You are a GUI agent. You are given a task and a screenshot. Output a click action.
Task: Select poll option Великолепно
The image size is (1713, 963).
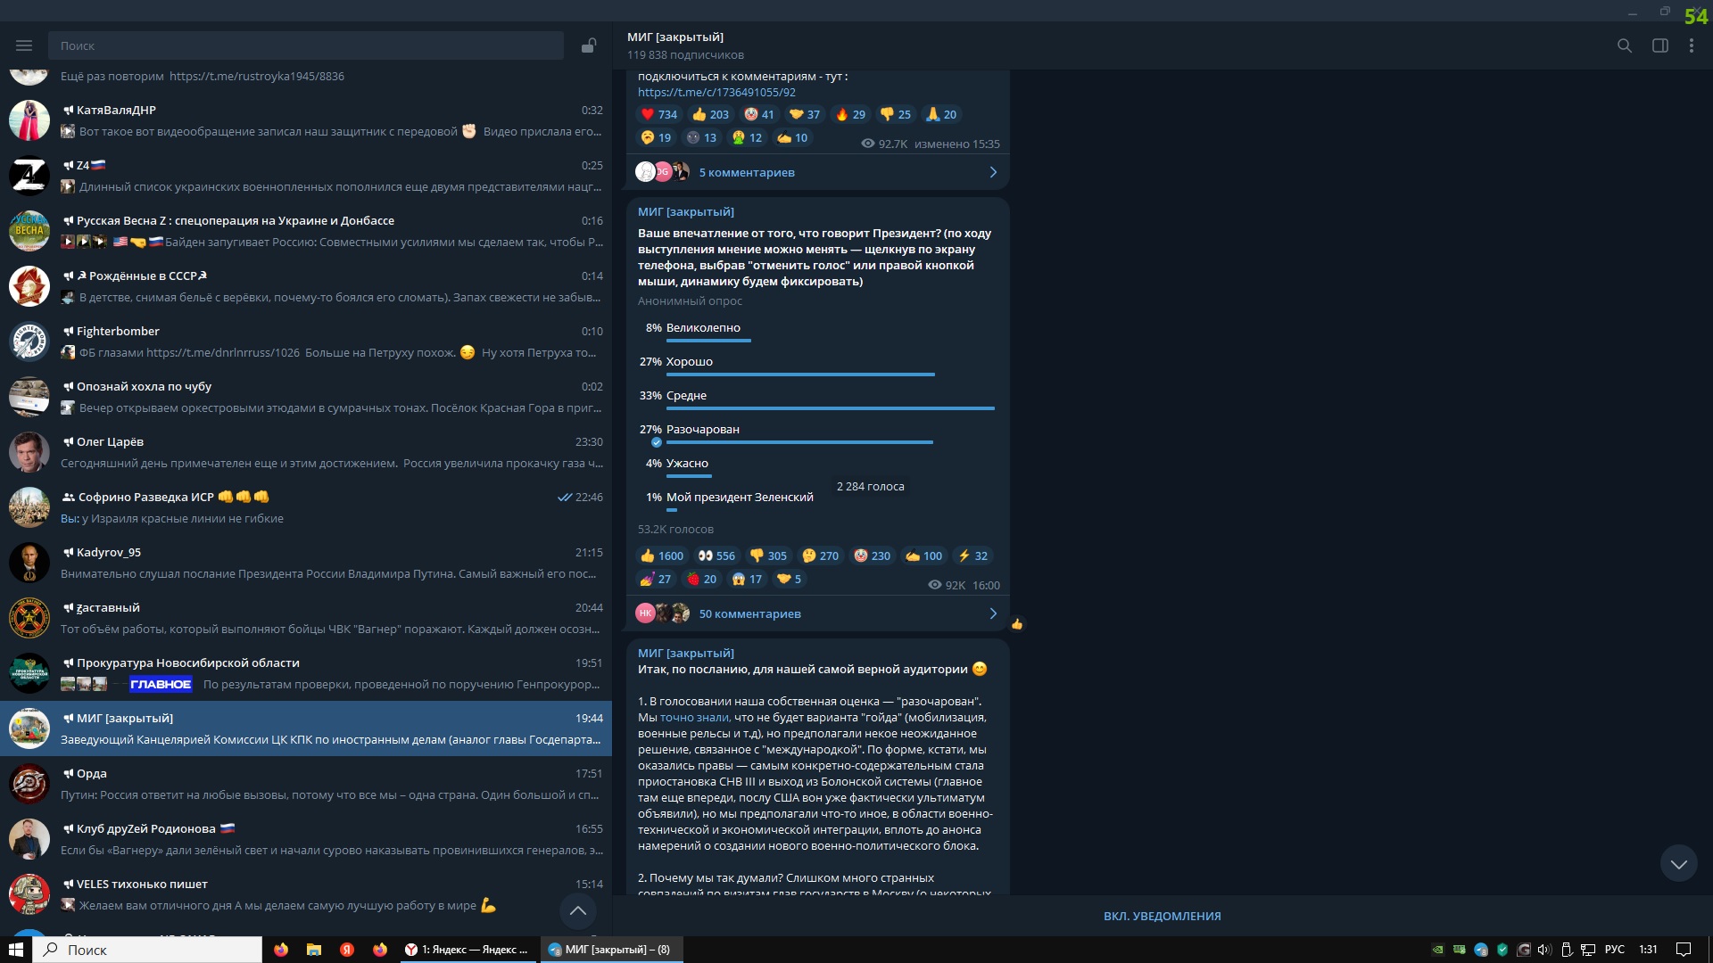click(816, 331)
